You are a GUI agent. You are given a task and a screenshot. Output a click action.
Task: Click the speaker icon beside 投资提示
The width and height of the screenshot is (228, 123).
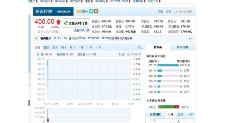[x=36, y=38]
